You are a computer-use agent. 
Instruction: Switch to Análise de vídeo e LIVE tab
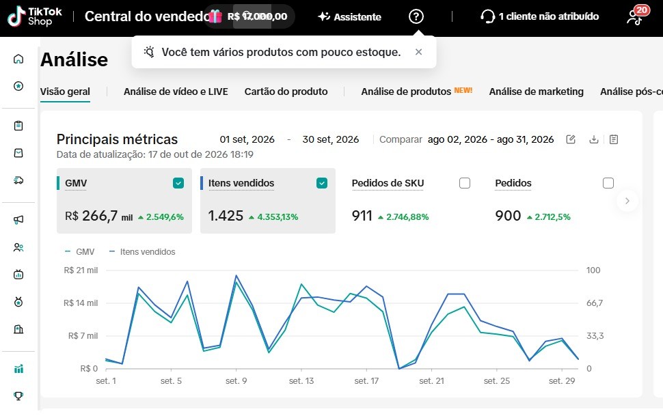[176, 92]
